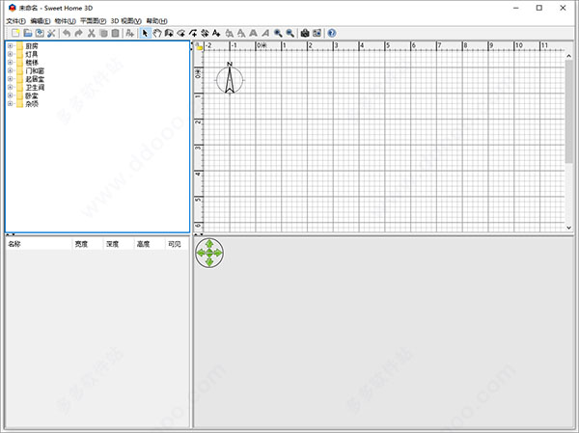Select the 厨房 catalog category

32,46
